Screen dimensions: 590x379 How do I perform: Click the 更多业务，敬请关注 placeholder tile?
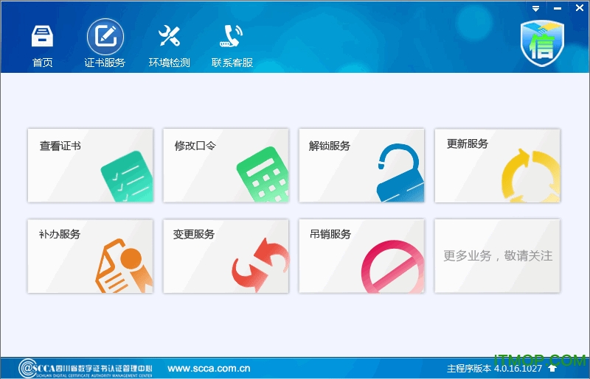[497, 255]
